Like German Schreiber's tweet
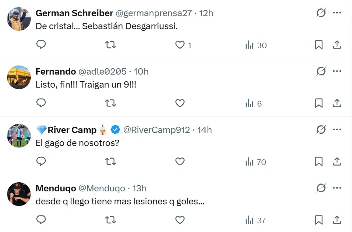The width and height of the screenshot is (352, 232). [x=180, y=45]
